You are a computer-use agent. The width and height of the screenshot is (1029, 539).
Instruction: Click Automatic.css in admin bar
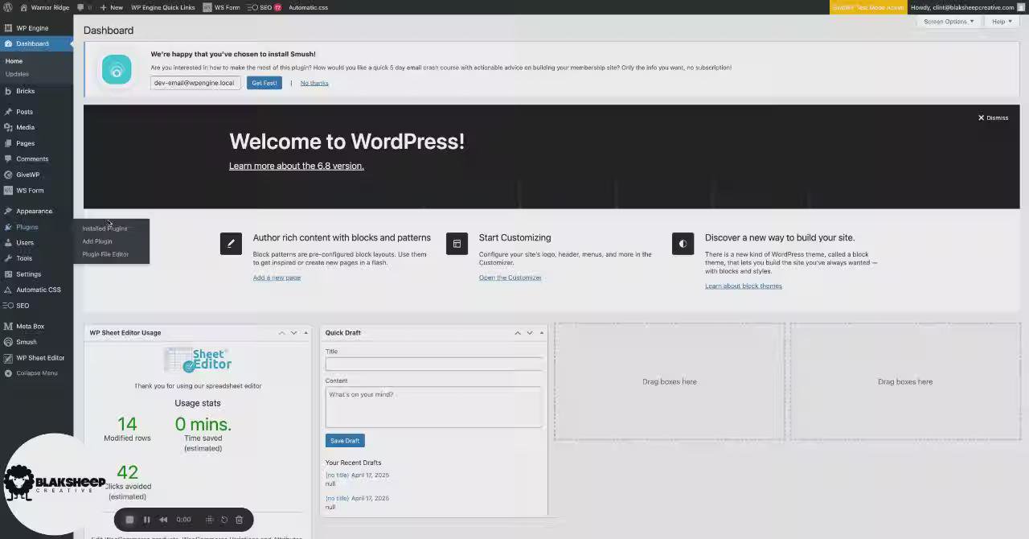[308, 7]
